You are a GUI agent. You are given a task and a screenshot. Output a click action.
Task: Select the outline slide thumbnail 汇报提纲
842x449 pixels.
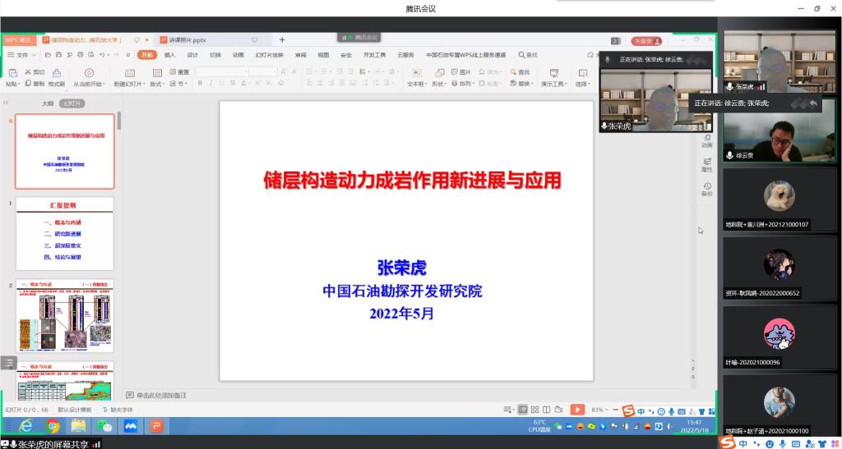coord(66,234)
